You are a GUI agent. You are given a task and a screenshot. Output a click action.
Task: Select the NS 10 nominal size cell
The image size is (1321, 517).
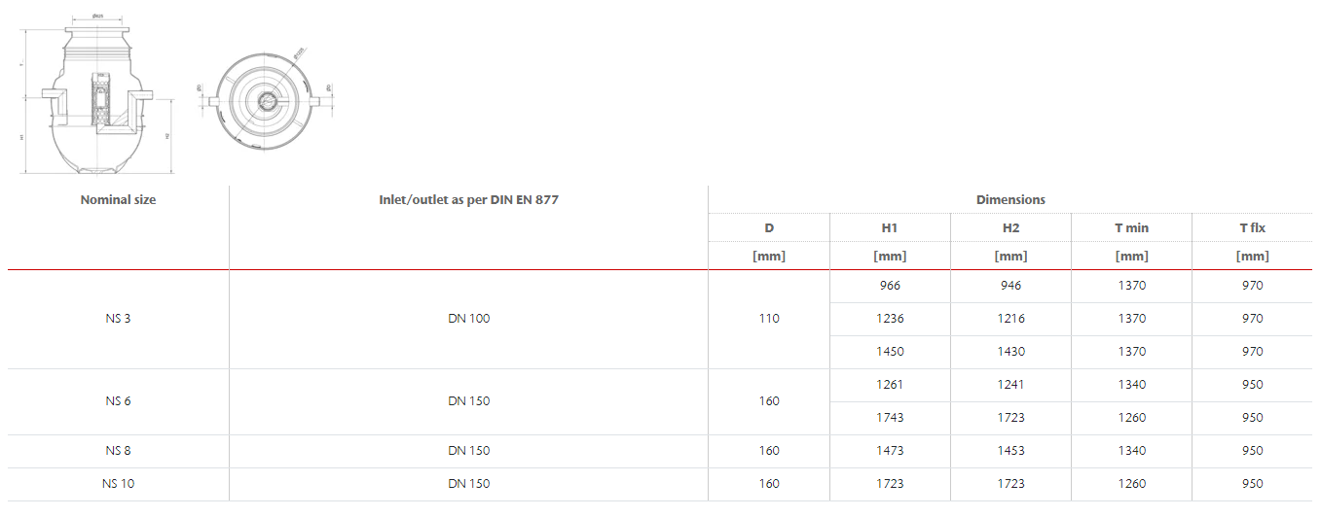click(x=118, y=484)
